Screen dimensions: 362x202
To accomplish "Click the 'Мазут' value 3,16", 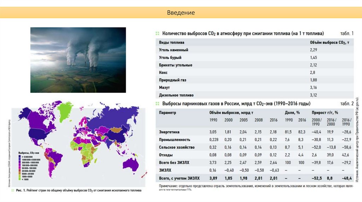I will (313, 88).
